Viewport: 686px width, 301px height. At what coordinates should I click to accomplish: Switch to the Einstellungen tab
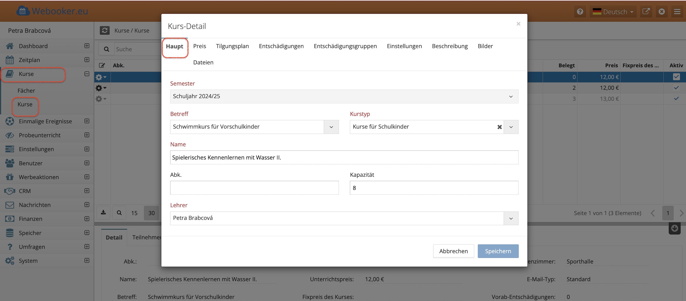(404, 46)
